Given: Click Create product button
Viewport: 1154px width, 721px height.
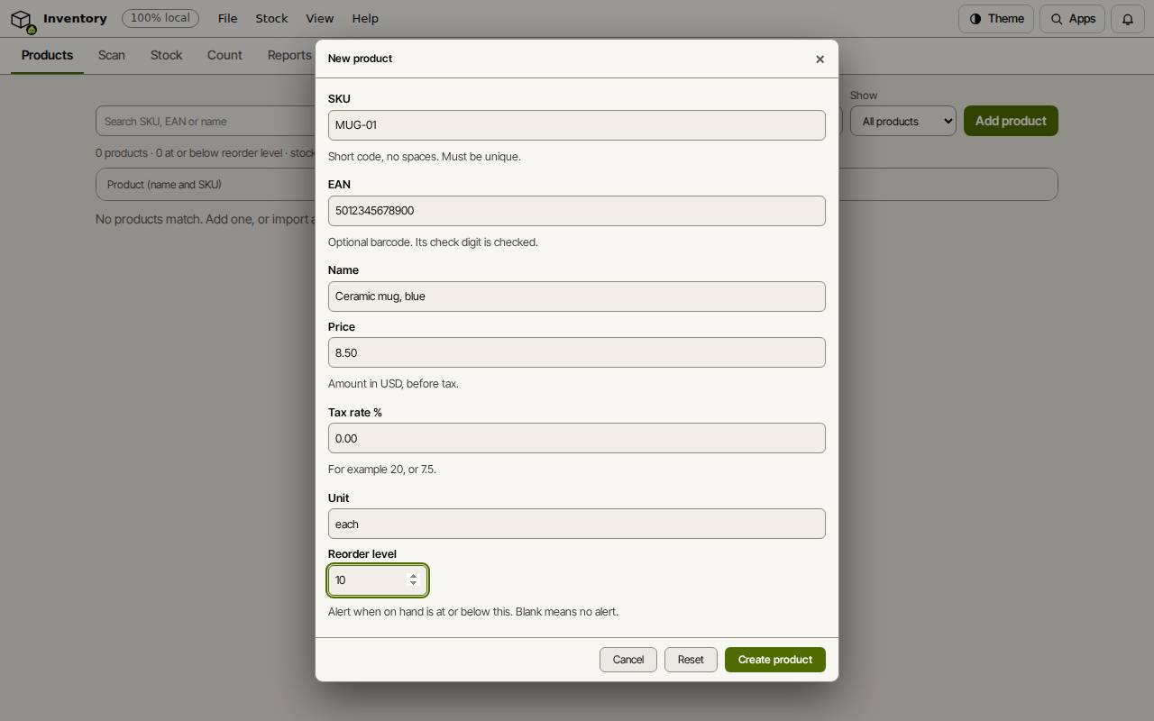Looking at the screenshot, I should coord(775,660).
